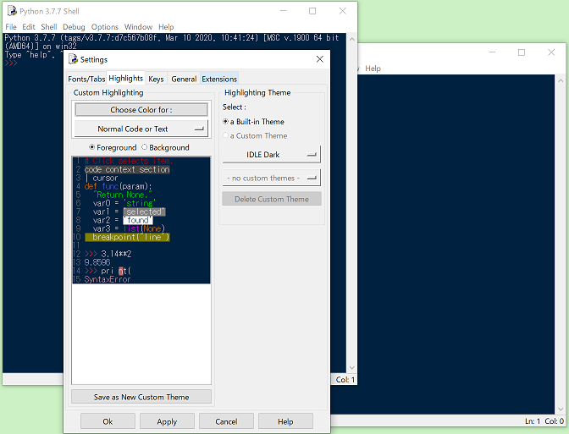The width and height of the screenshot is (569, 434).
Task: Click the Python Shell scrollbar up arrow
Action: (351, 39)
